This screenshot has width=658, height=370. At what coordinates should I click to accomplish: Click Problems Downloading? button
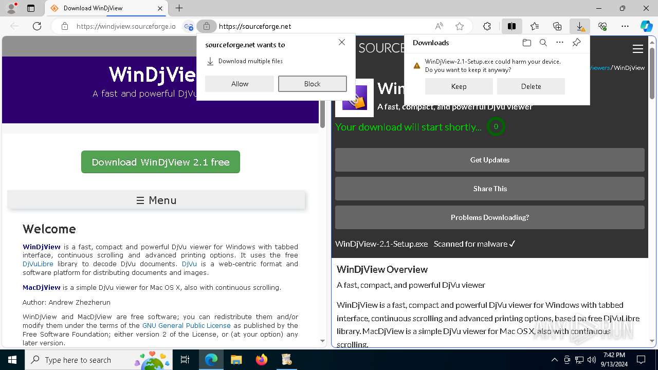[x=490, y=217]
